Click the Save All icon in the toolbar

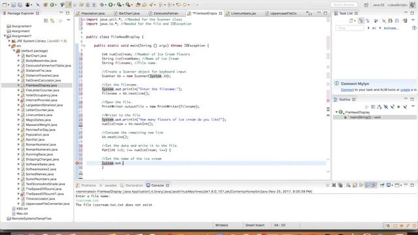click(x=20, y=5)
